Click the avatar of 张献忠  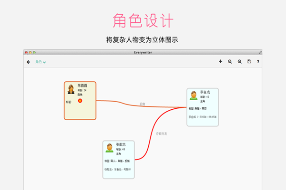coord(110,148)
